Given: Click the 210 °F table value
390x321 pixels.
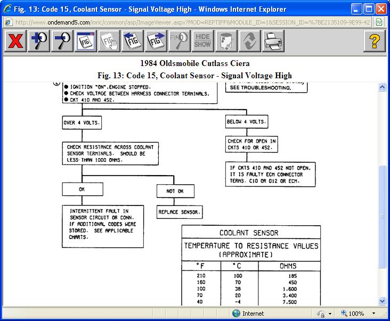Looking at the screenshot, I should 201,276.
